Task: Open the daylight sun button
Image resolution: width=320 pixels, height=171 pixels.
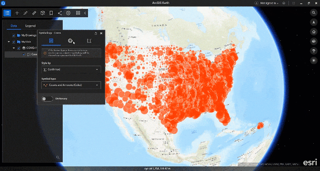Action: (x=314, y=60)
